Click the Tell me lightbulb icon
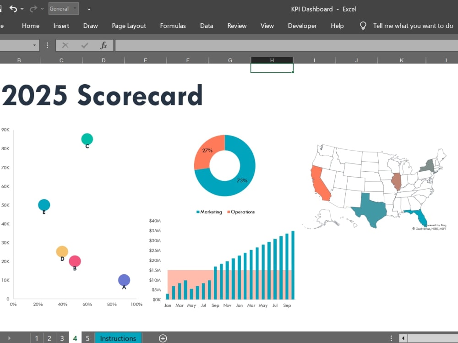The width and height of the screenshot is (458, 343). click(363, 26)
